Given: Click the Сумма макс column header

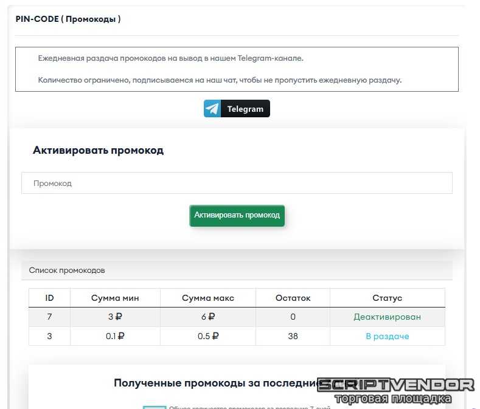Looking at the screenshot, I should coord(208,298).
